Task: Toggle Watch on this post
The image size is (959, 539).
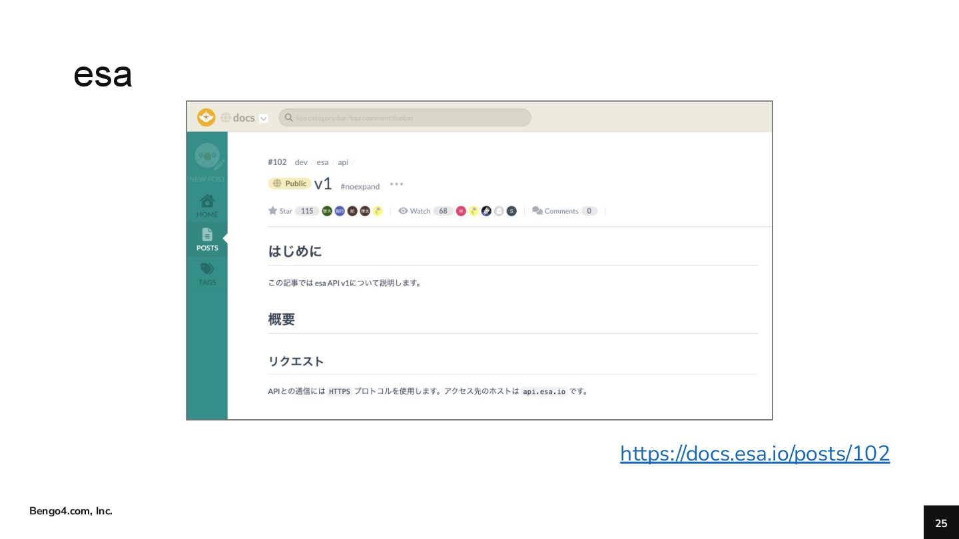Action: point(414,211)
